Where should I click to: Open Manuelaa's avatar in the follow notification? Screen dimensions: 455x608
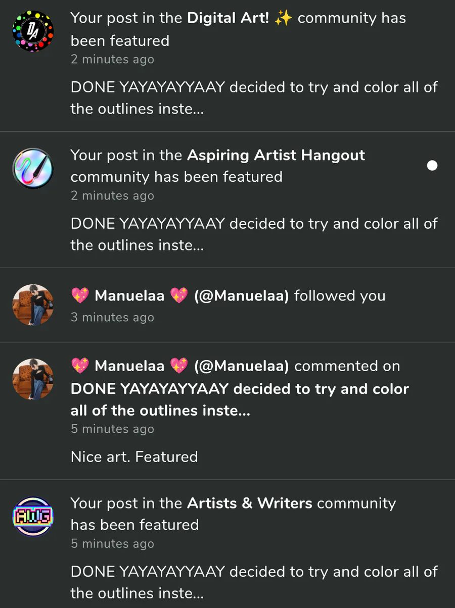(33, 305)
